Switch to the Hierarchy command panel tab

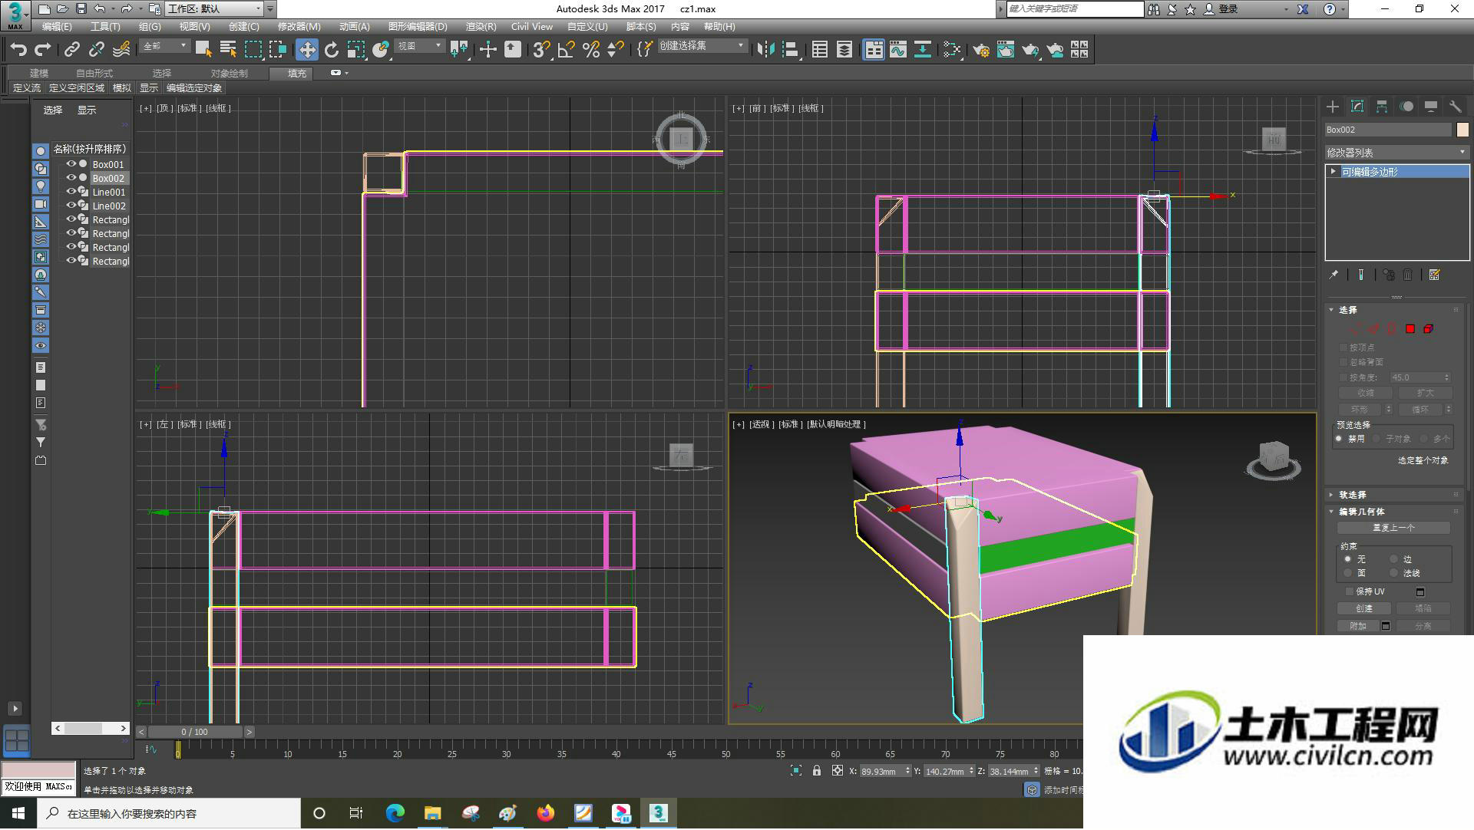click(x=1382, y=107)
